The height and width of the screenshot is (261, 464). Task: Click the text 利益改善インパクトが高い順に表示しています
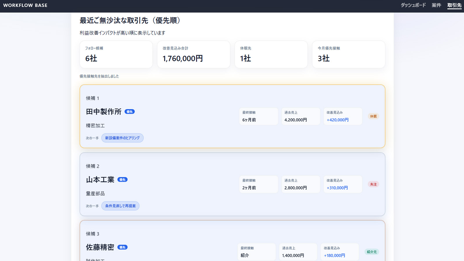coord(122,33)
